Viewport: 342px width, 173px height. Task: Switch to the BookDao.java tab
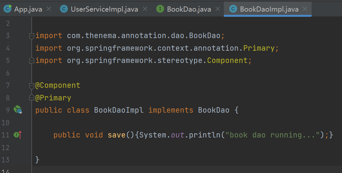pos(189,9)
